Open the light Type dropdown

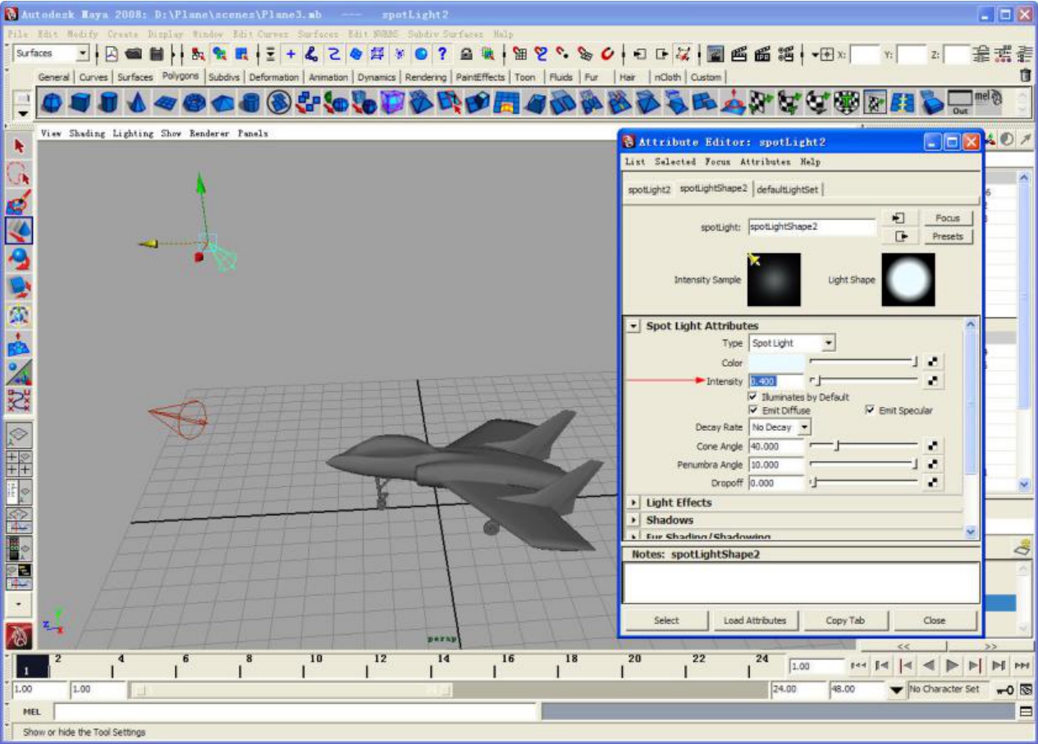[793, 344]
